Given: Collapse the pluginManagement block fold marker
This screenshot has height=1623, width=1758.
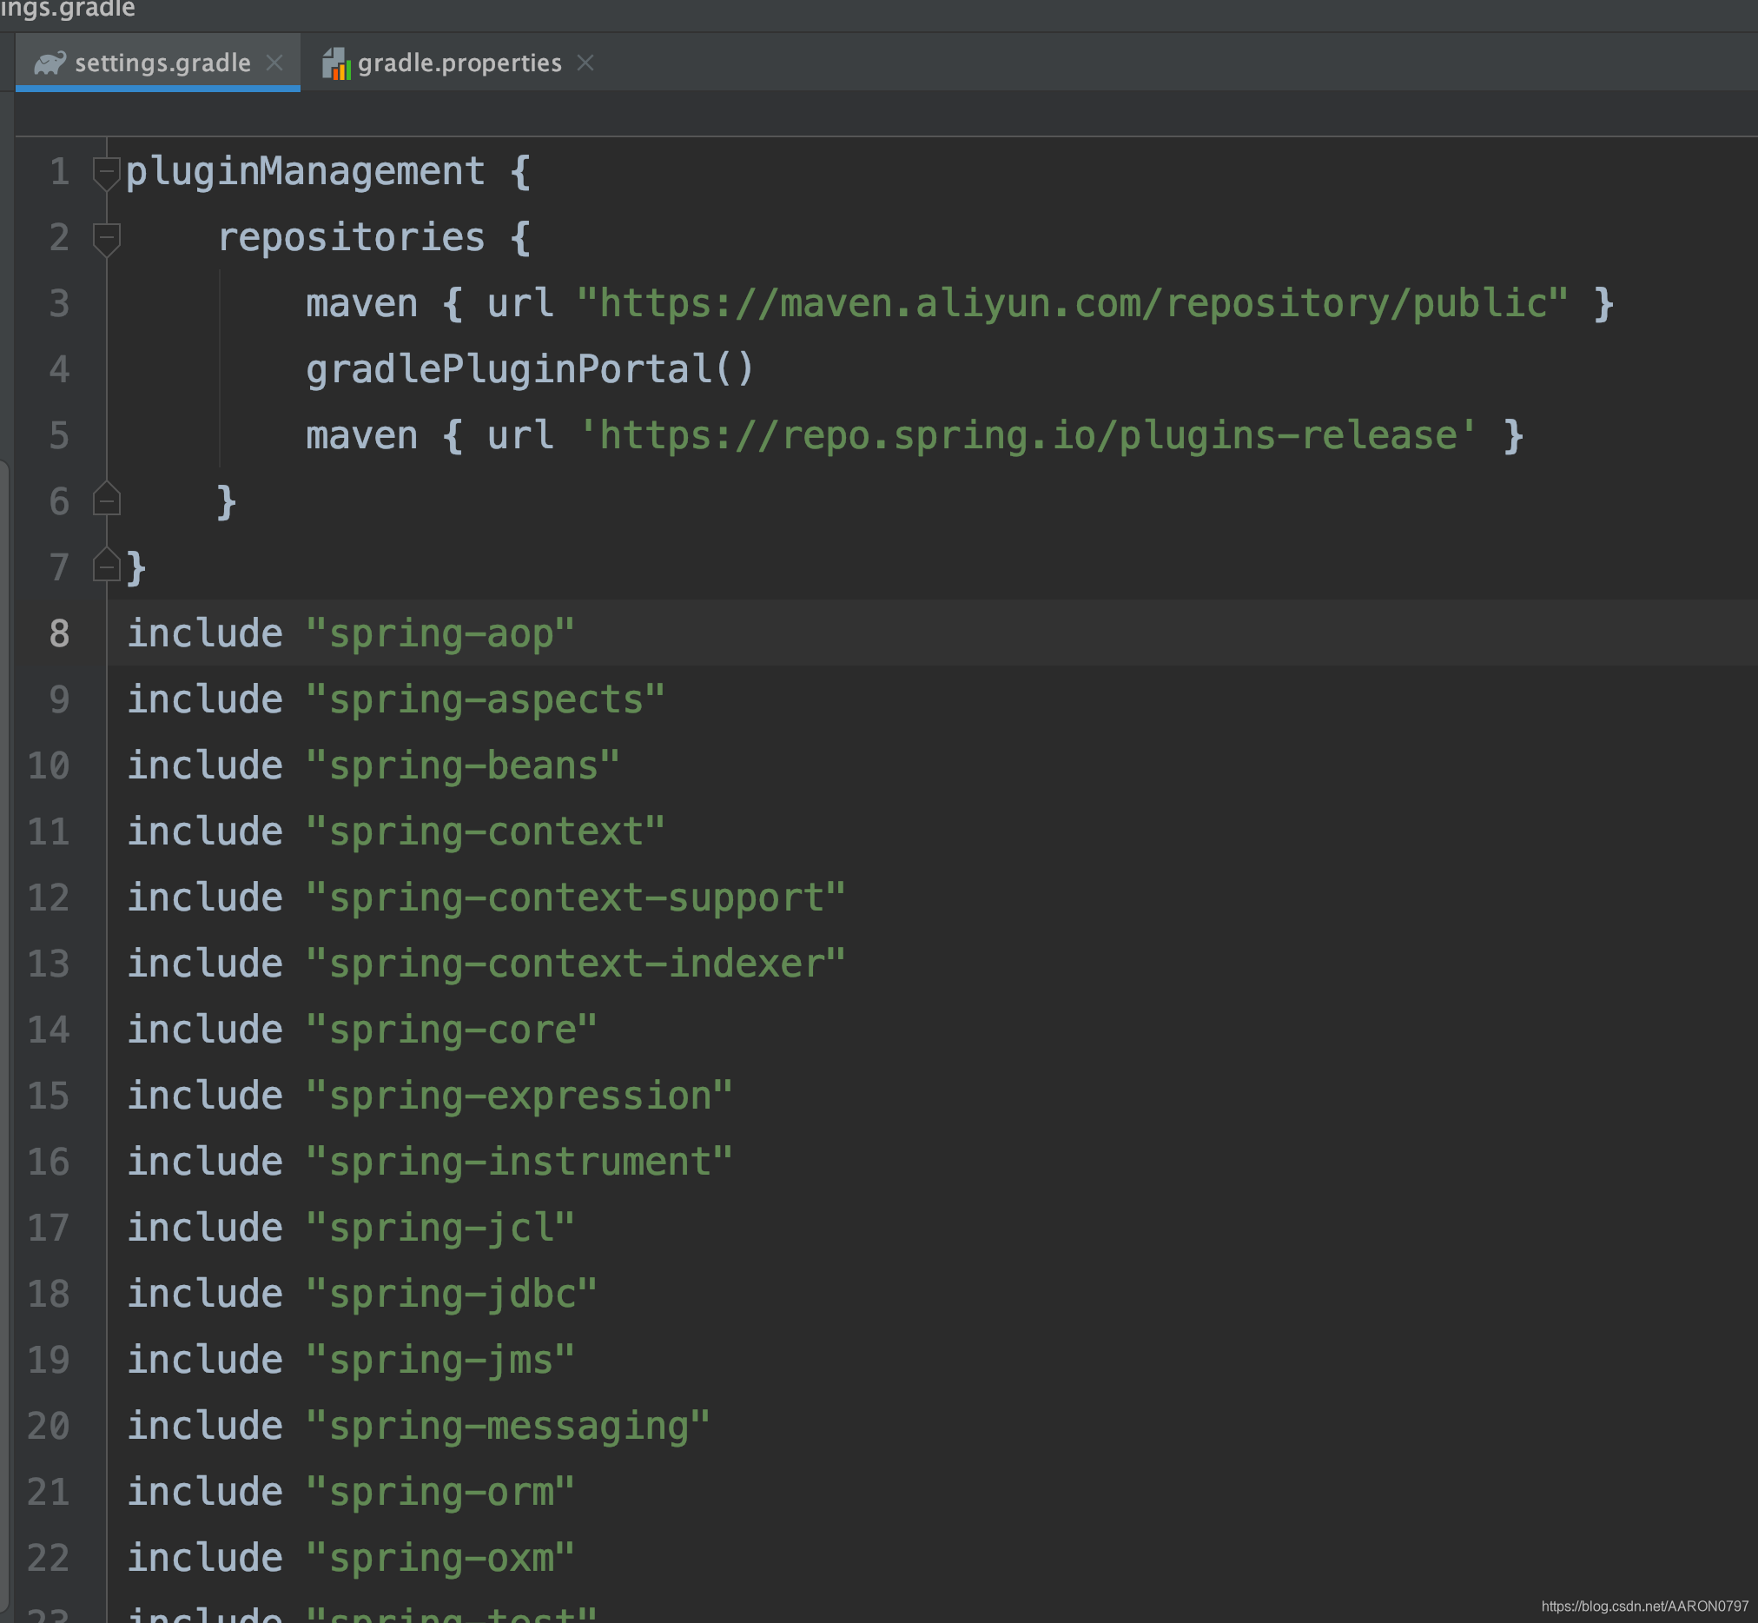Looking at the screenshot, I should 106,171.
